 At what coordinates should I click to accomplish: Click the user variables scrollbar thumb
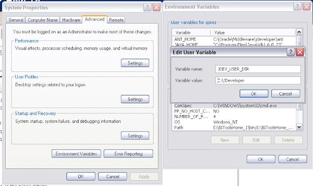[299, 41]
